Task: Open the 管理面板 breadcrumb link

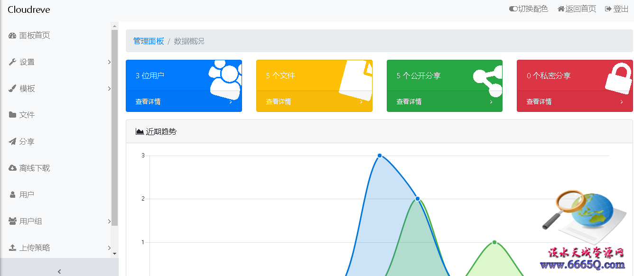Action: point(149,41)
